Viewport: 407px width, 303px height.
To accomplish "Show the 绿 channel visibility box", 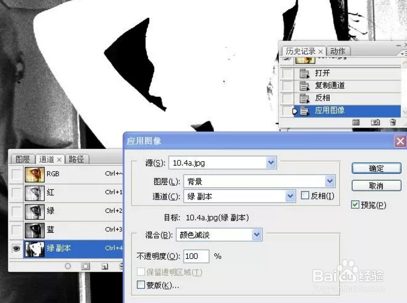I will [16, 211].
